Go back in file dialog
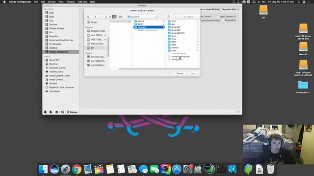The height and width of the screenshot is (176, 314). coord(96,17)
